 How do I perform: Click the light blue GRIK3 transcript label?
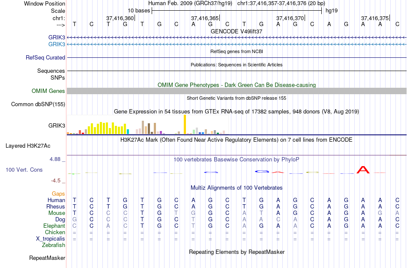[57, 45]
